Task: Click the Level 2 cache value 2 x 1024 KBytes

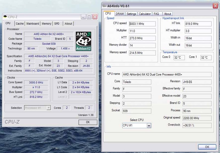Action: (x=81, y=92)
